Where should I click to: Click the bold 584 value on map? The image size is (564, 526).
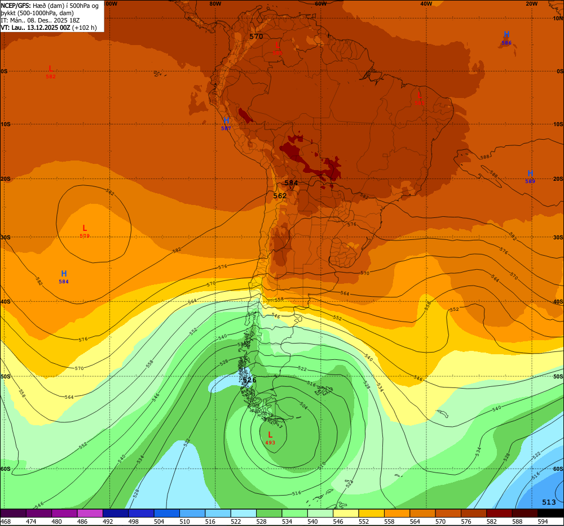[291, 183]
